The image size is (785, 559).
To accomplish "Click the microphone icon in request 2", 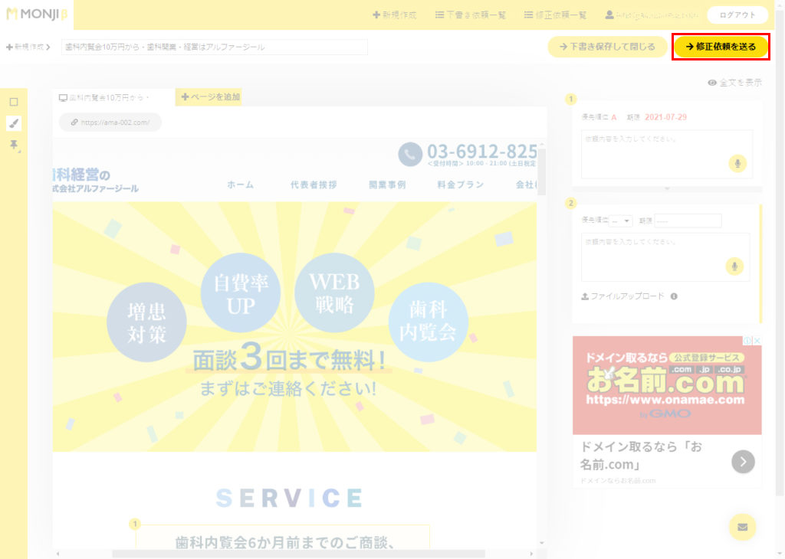I will (x=734, y=266).
